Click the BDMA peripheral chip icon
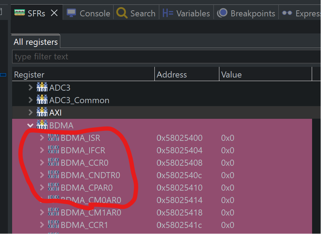The height and width of the screenshot is (234, 321). pyautogui.click(x=42, y=125)
